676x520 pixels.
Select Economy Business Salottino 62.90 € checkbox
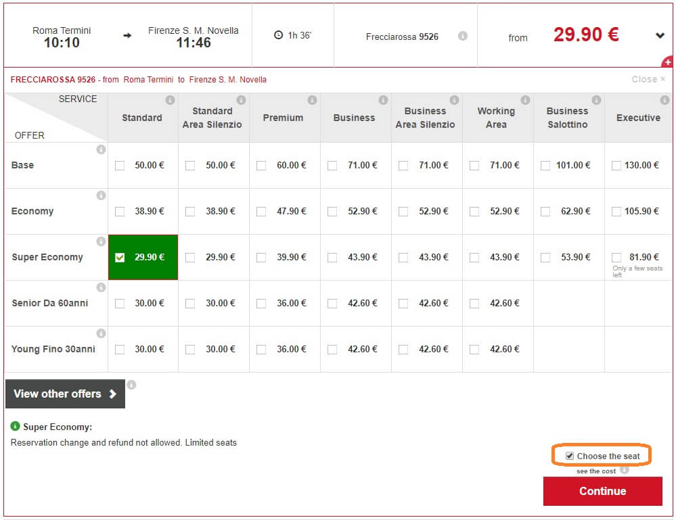(545, 212)
